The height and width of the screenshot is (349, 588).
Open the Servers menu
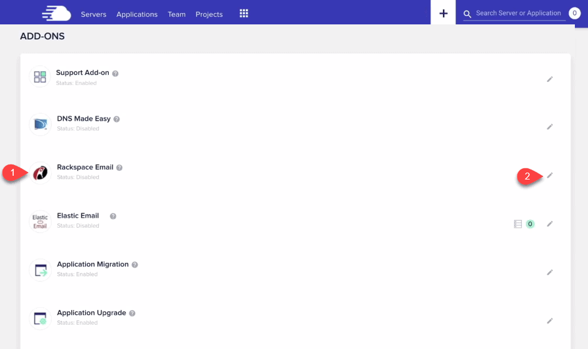pos(93,14)
